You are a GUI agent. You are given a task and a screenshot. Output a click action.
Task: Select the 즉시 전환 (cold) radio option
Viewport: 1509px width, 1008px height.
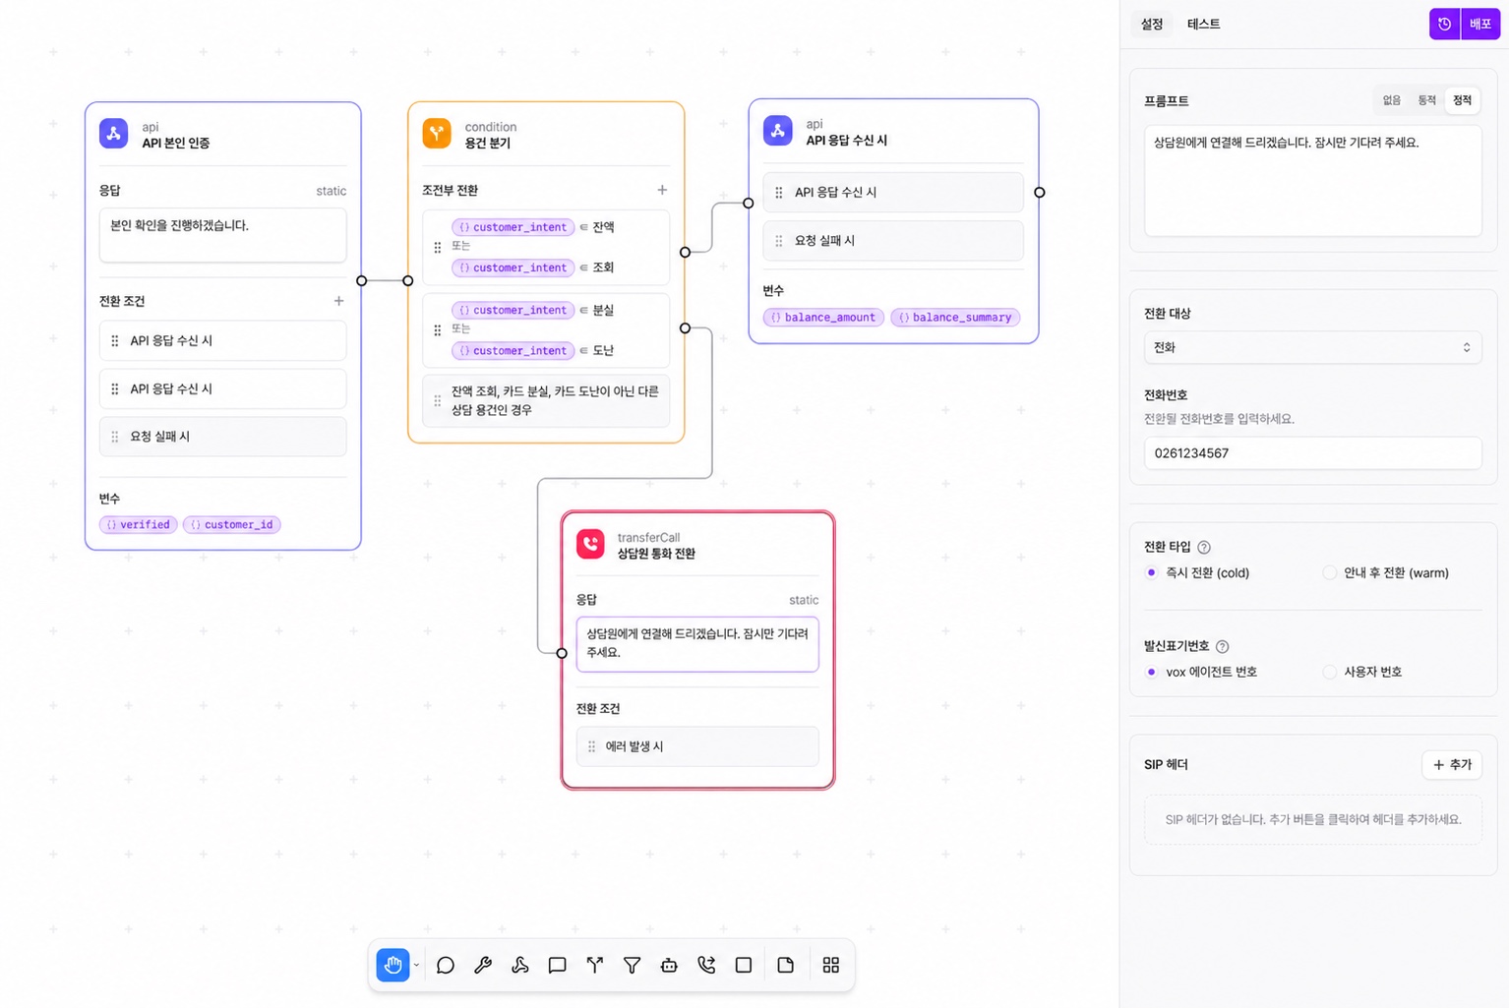click(1151, 572)
